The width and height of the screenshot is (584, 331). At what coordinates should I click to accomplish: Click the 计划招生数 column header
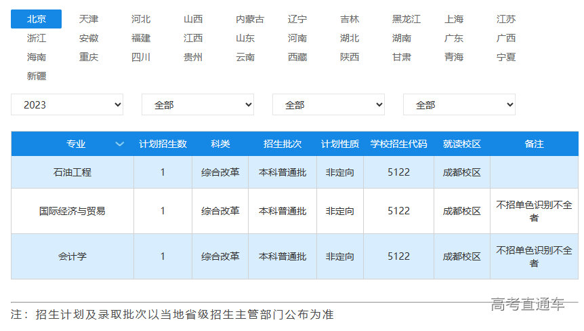coord(163,144)
